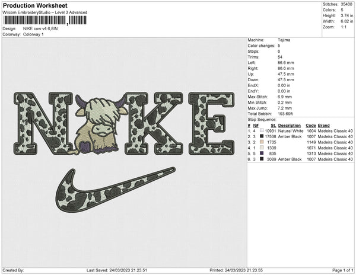This screenshot has width=356, height=275.
Task: Click the Right value '86.6 mm'
Action: click(x=285, y=68)
